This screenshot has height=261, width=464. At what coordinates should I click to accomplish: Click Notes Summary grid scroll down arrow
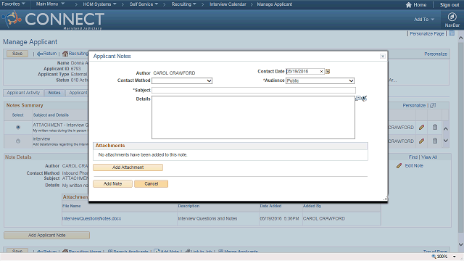coord(446,141)
